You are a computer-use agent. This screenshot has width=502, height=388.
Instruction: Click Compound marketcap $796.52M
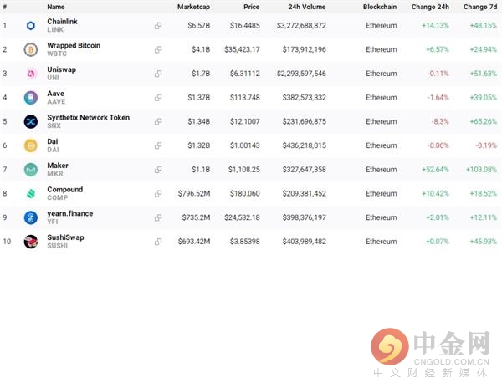(x=194, y=193)
